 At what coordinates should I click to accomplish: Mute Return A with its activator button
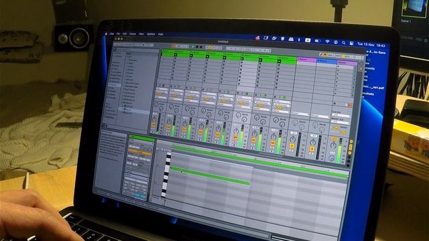tap(292, 146)
